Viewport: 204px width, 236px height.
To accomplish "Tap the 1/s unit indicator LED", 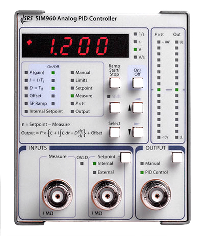I will click(x=135, y=34).
